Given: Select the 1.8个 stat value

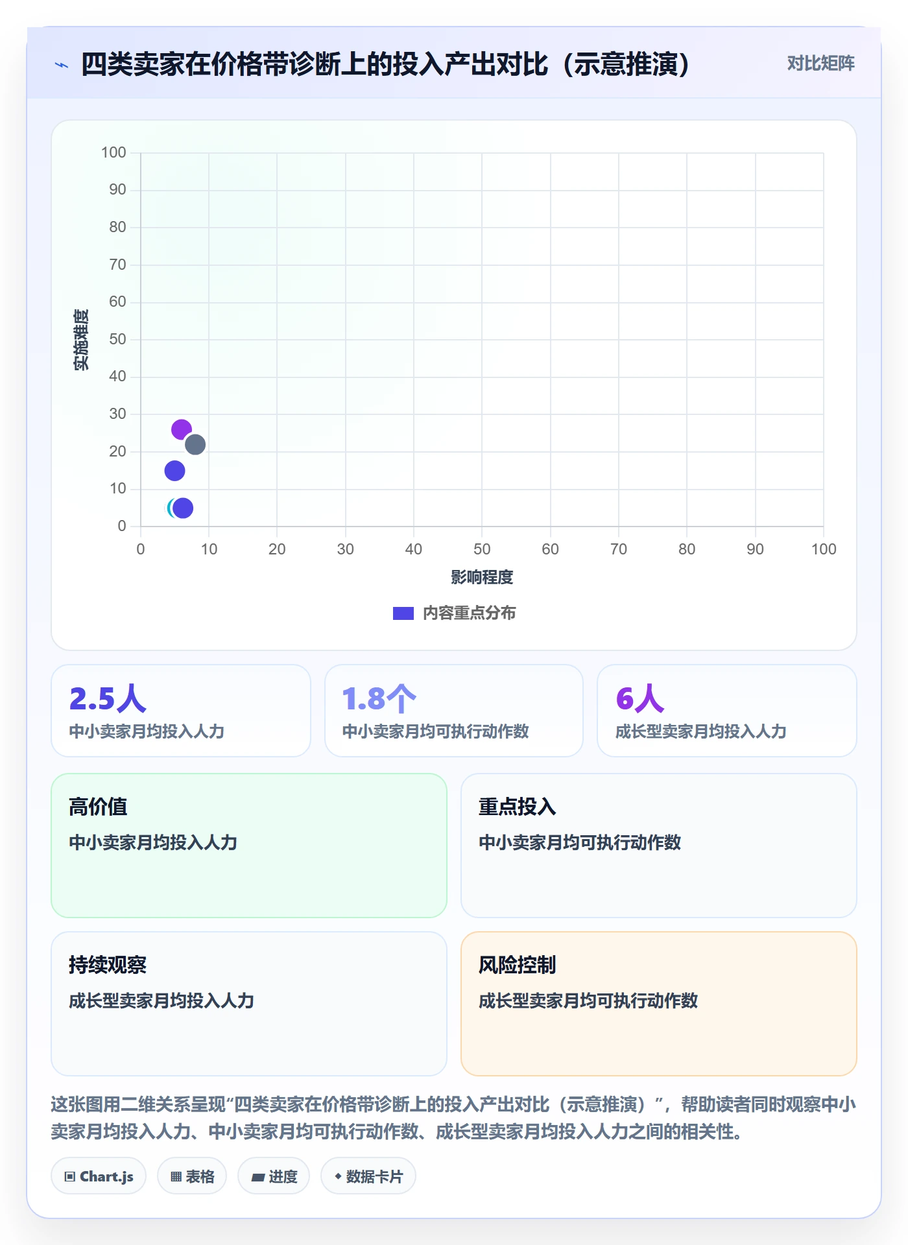Looking at the screenshot, I should coord(379,699).
